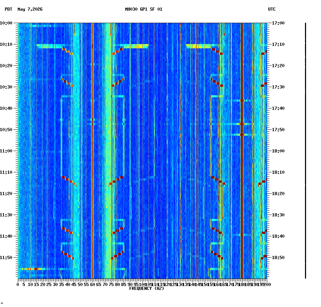Click the '17:20' UTC time label

tap(278, 66)
